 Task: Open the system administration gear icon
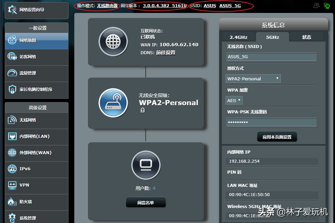pos(12,218)
